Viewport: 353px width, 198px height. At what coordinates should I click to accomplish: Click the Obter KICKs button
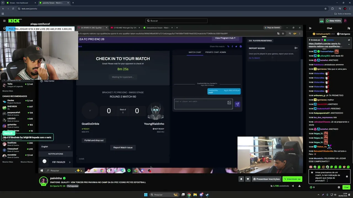tap(333, 21)
